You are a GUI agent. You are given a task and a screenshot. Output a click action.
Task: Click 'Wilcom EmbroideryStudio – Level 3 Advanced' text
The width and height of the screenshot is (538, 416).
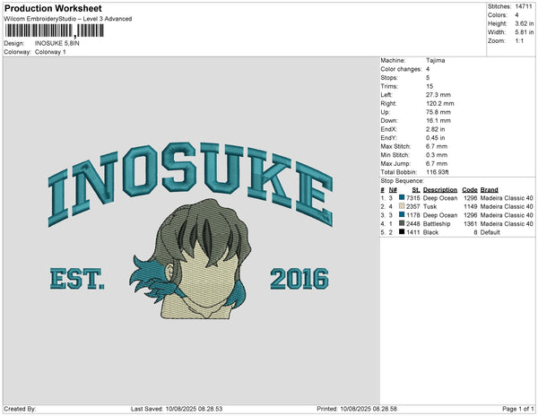point(68,19)
